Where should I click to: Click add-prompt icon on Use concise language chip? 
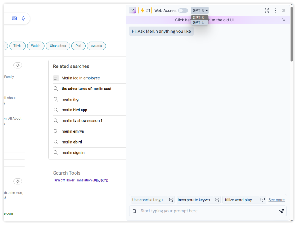[x=171, y=200]
